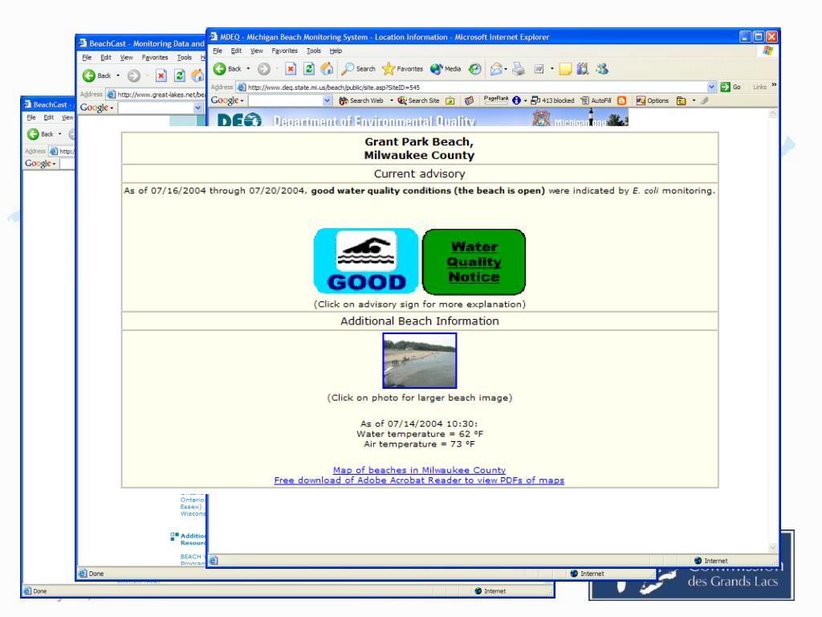Viewport: 822px width, 617px height.
Task: Click Refresh icon in middle BeachCast window
Action: point(179,76)
